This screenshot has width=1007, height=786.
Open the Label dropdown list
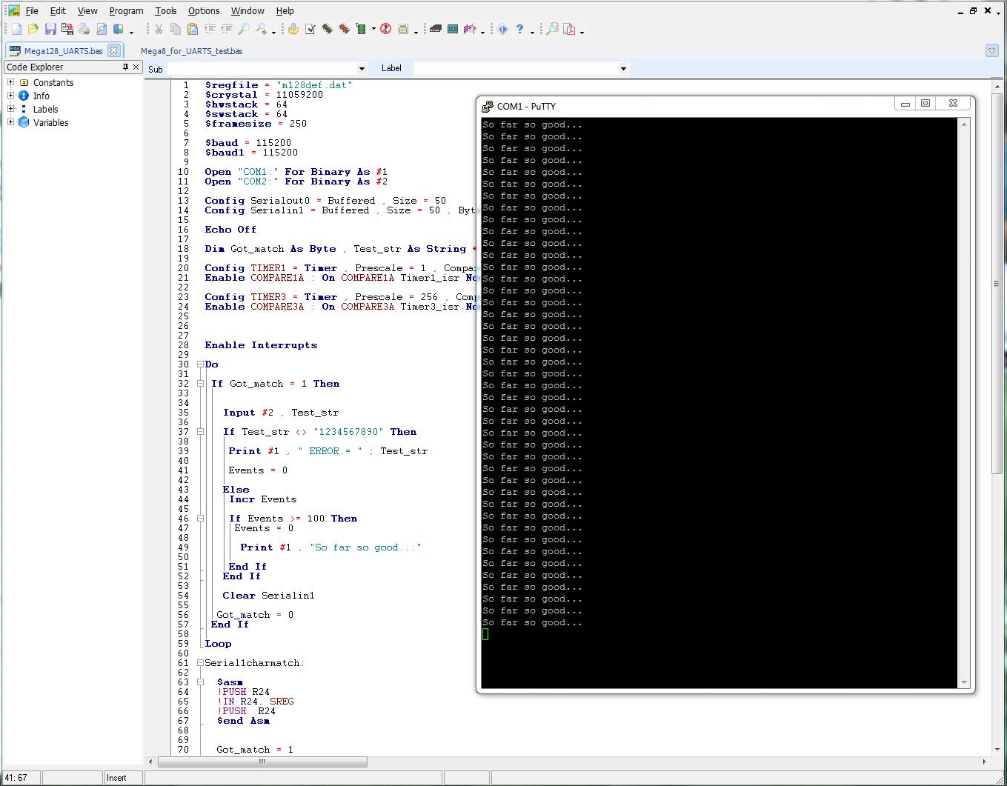click(623, 69)
